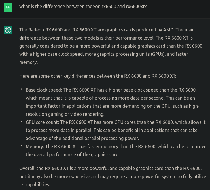Click the ChatGPT logo icon

click(x=8, y=30)
